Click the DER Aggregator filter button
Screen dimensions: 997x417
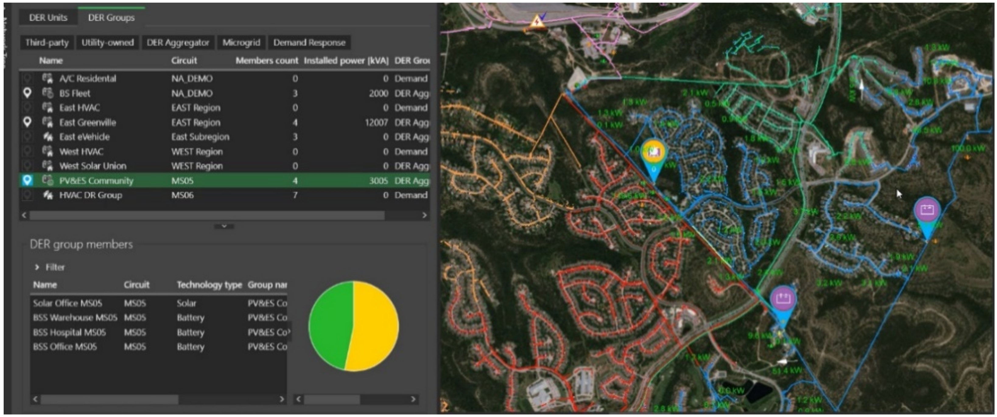coord(178,43)
